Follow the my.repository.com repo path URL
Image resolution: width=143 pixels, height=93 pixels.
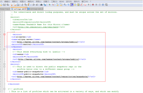tap(38, 27)
